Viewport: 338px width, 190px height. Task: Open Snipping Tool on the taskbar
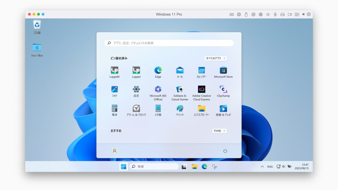214,166
